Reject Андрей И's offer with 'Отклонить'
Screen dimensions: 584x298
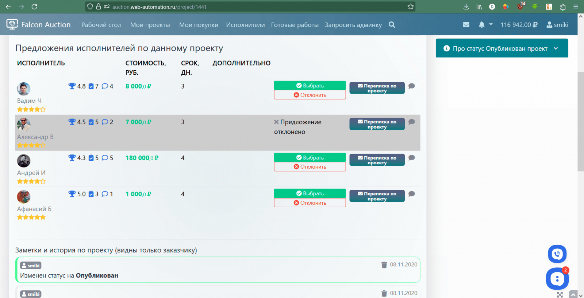coord(310,167)
